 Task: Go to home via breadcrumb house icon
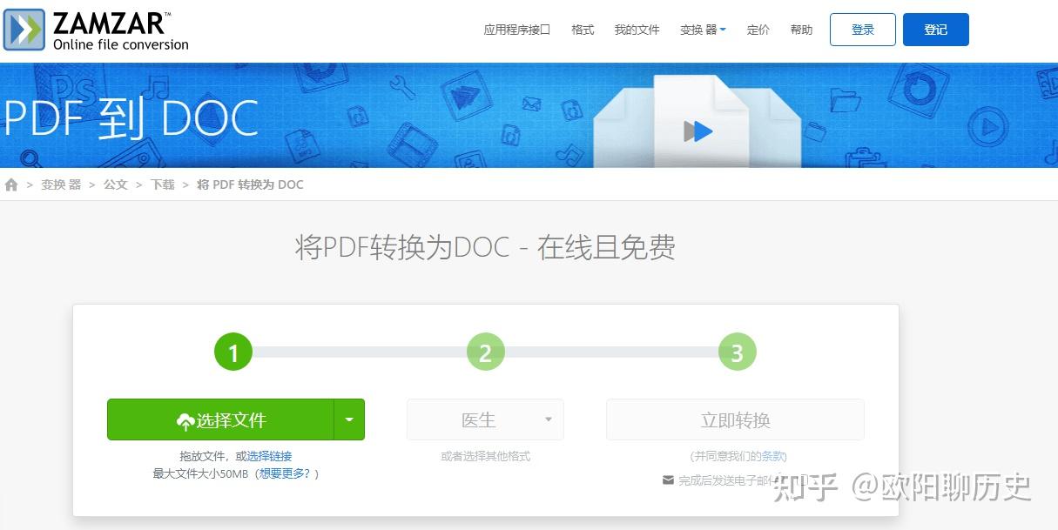[11, 184]
